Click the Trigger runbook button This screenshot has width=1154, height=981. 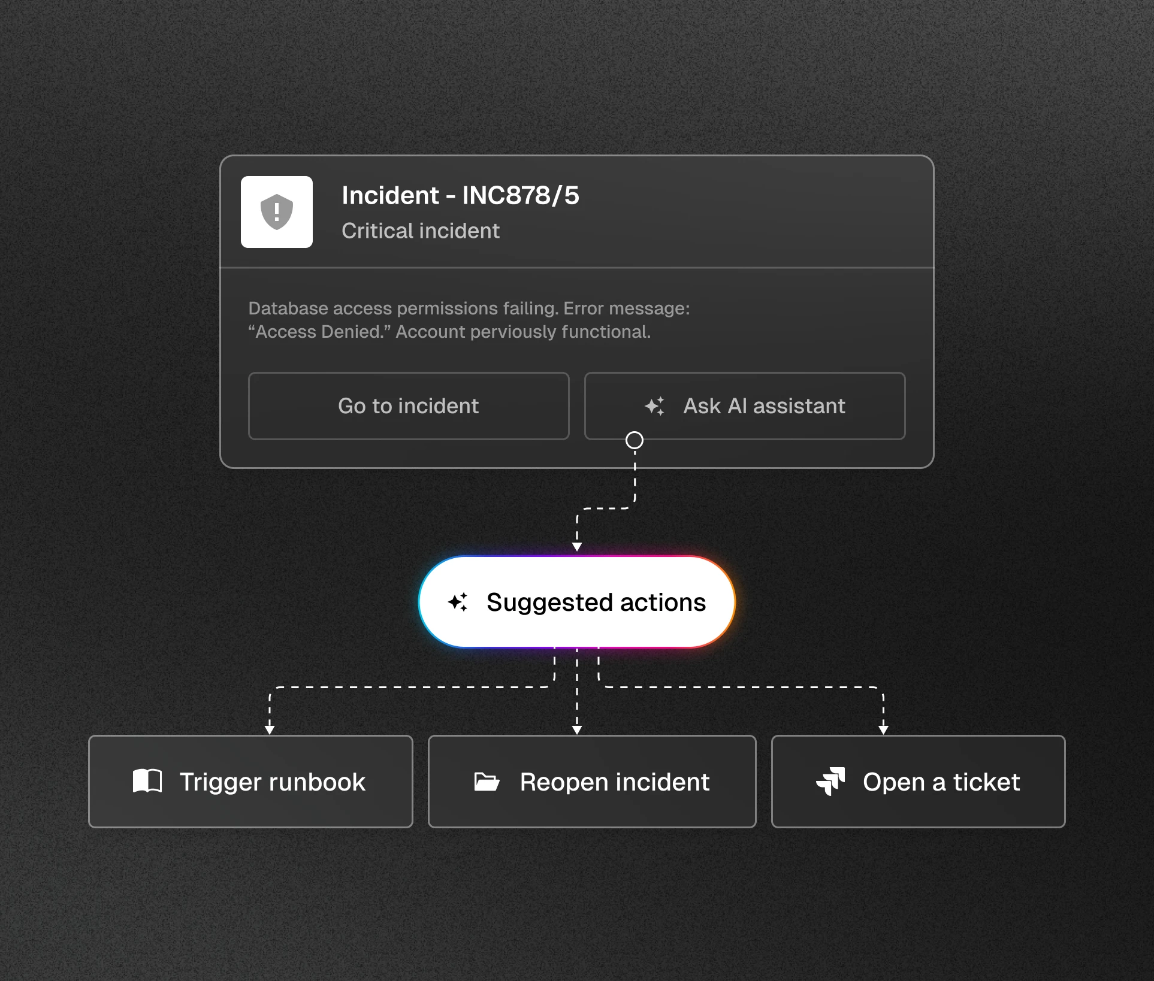point(250,782)
